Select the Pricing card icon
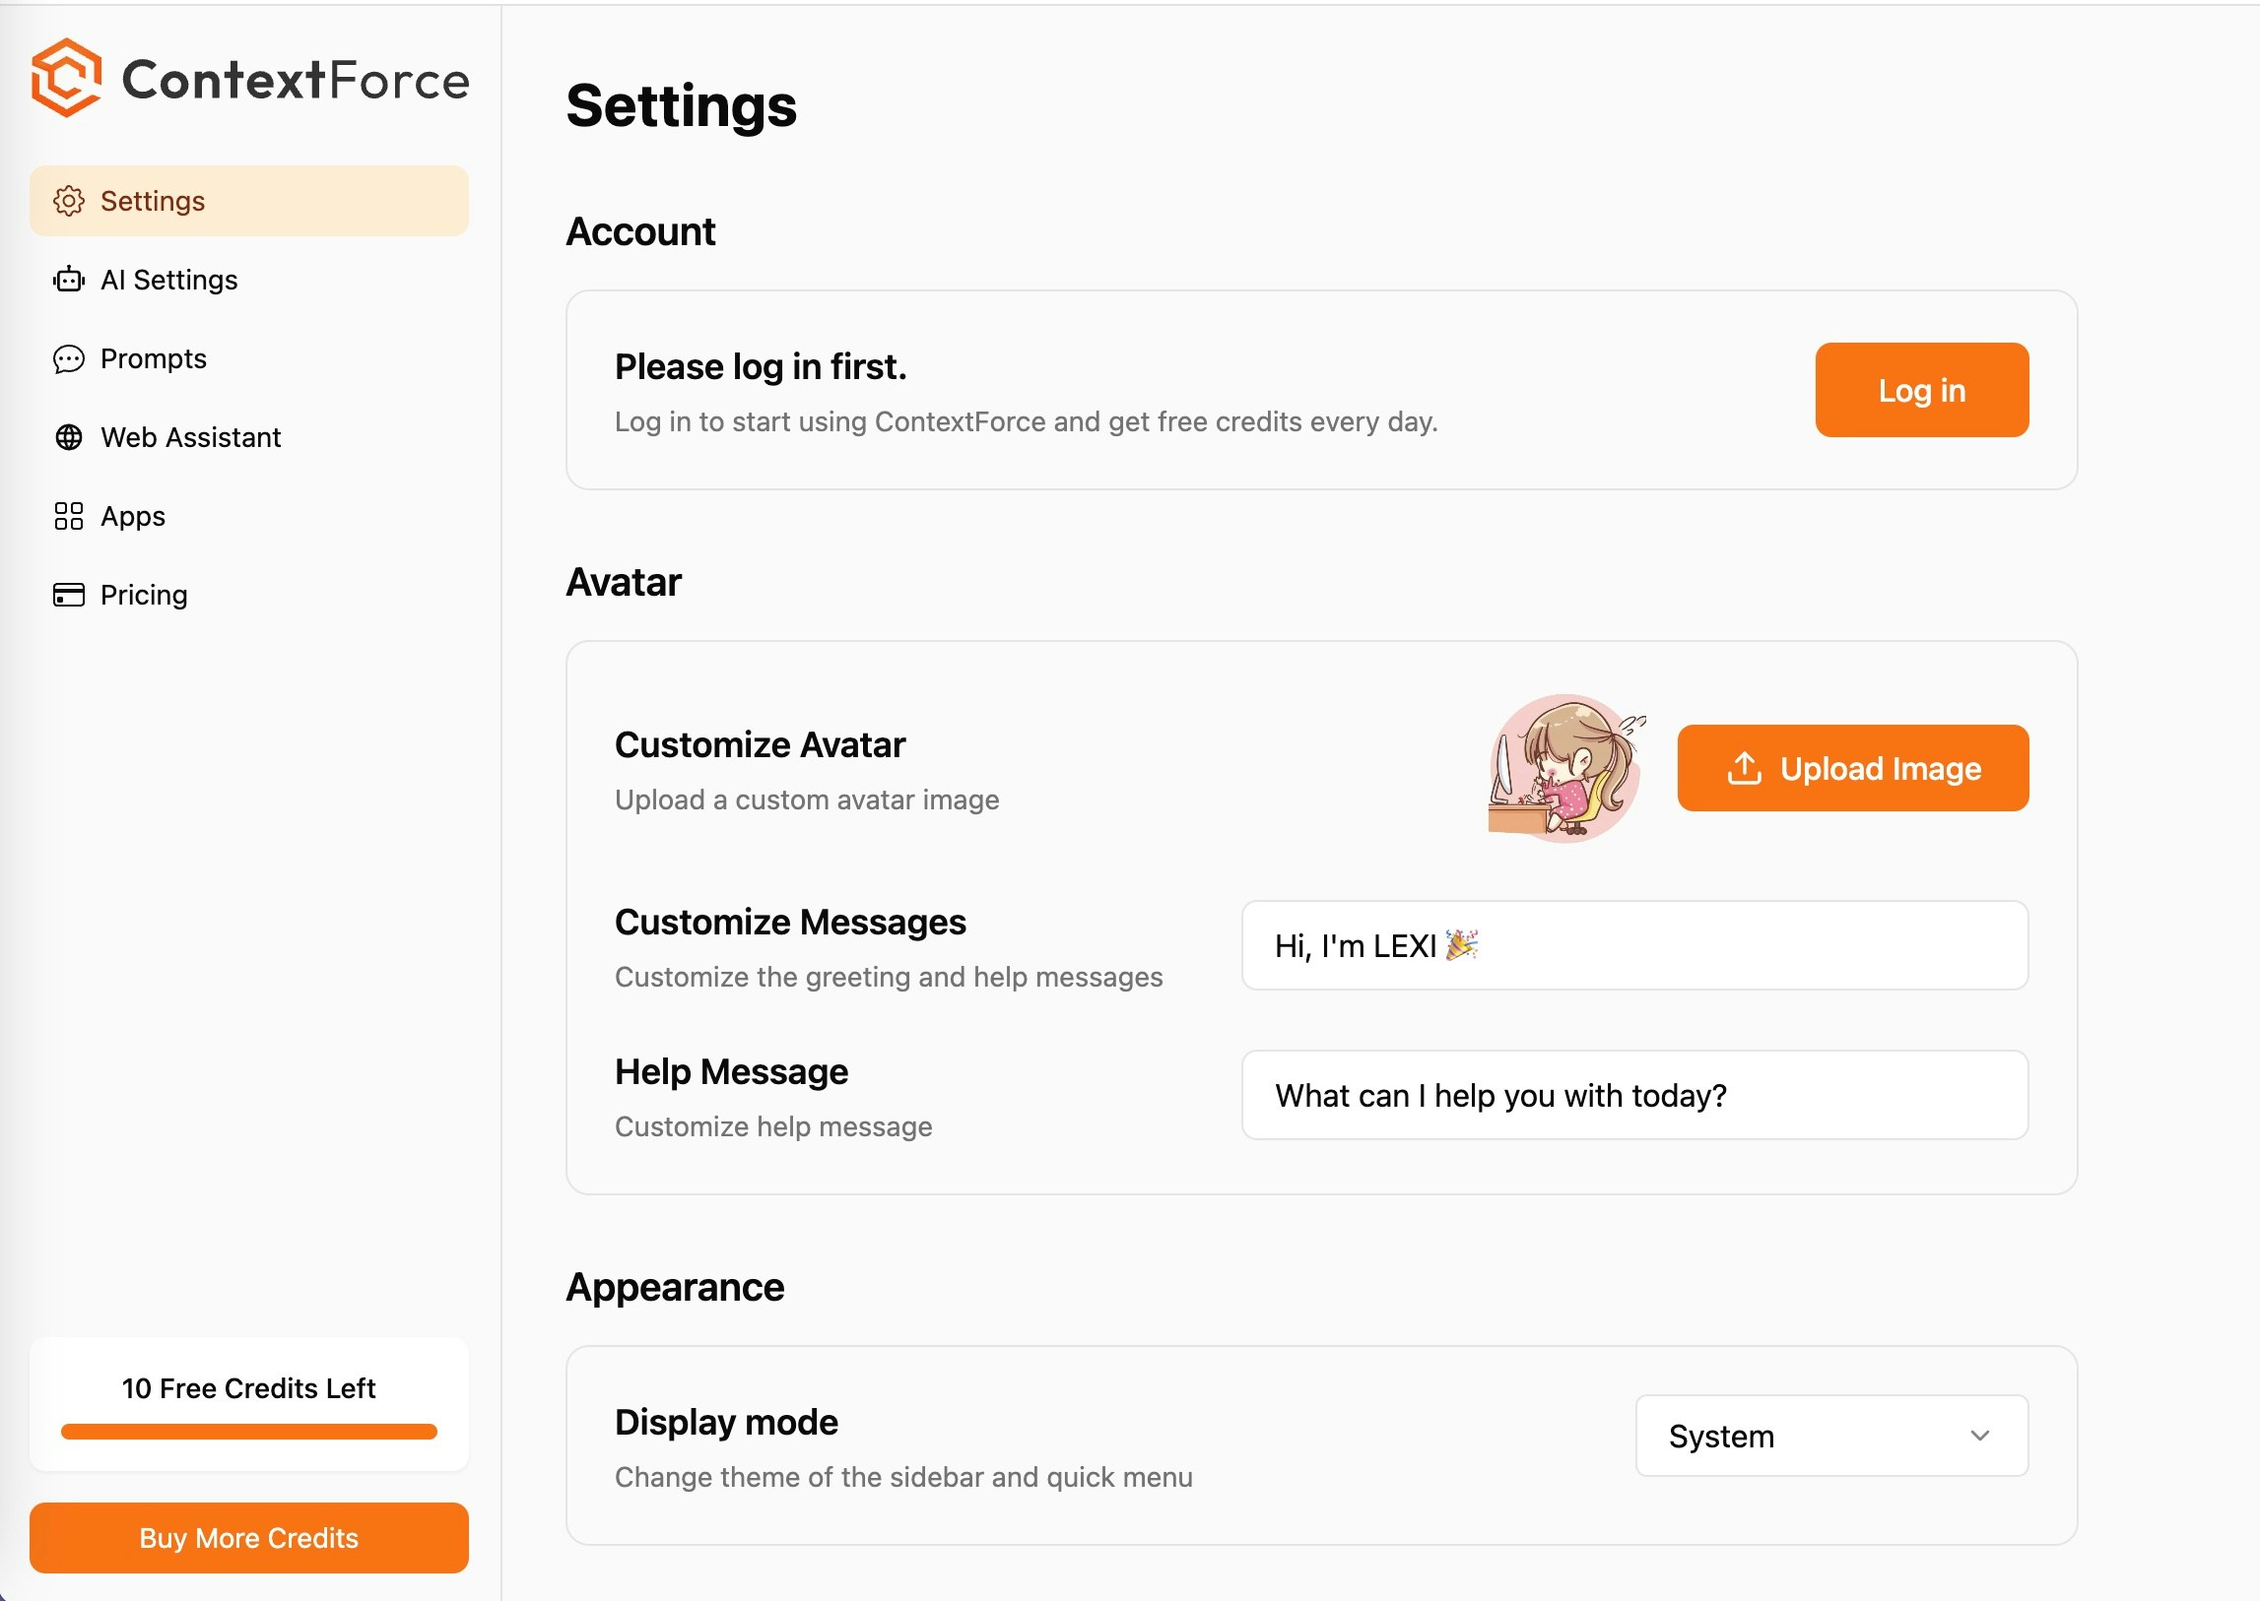This screenshot has width=2260, height=1601. [x=68, y=595]
